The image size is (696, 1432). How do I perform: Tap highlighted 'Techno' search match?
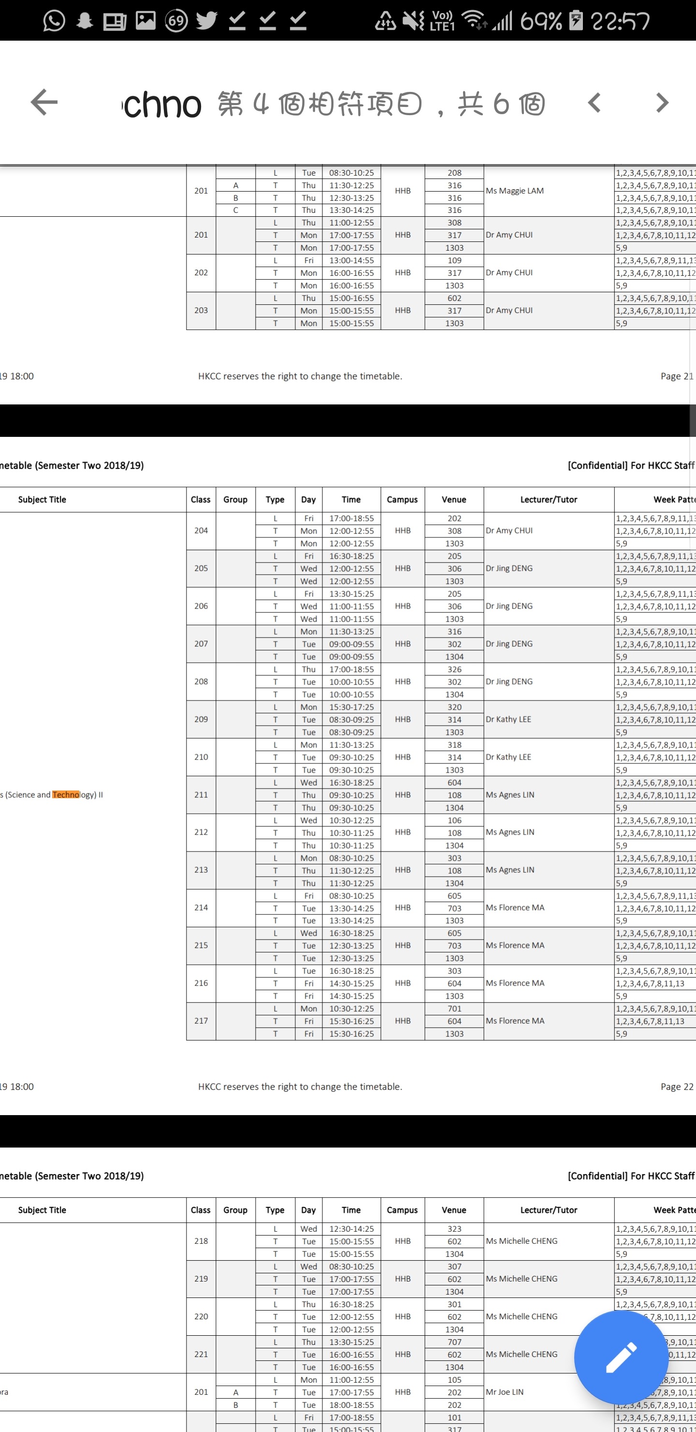(x=66, y=795)
